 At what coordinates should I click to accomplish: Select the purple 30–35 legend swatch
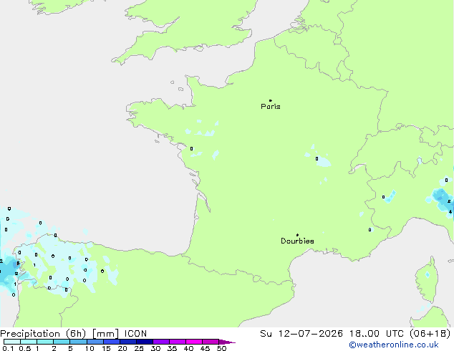pos(161,342)
